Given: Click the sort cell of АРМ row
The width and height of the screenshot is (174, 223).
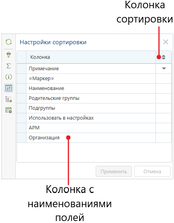Looking at the screenshot, I should pyautogui.click(x=164, y=128).
